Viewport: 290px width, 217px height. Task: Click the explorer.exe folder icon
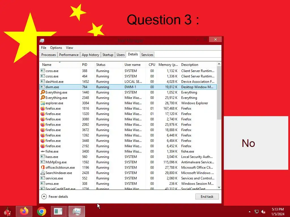[43, 103]
